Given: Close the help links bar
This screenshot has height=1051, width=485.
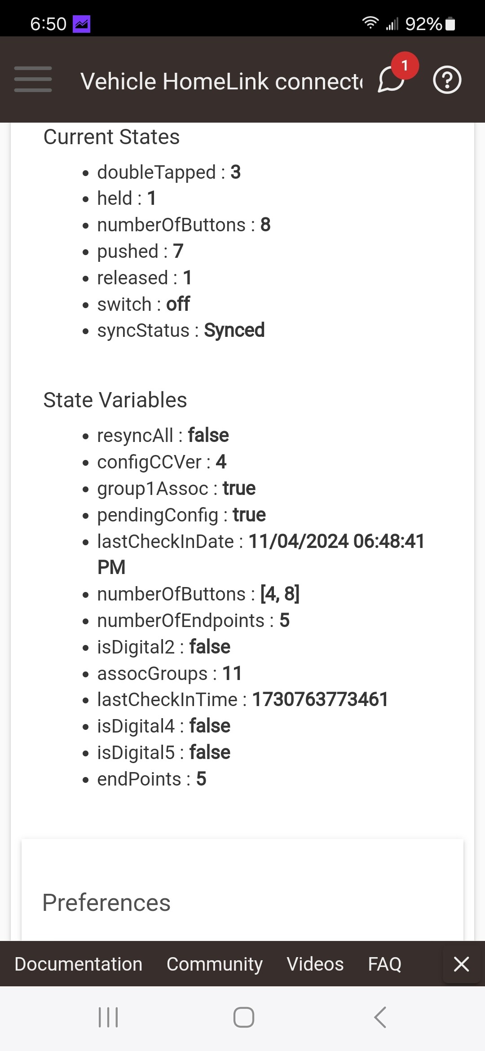Looking at the screenshot, I should tap(461, 964).
